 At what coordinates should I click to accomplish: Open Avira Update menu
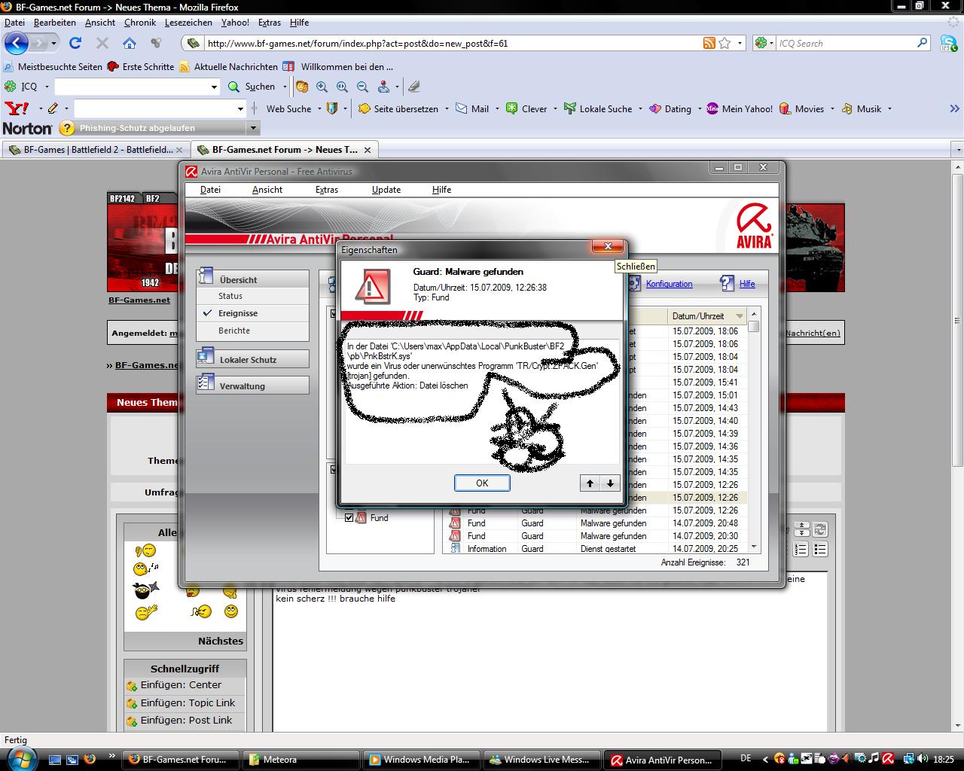386,190
